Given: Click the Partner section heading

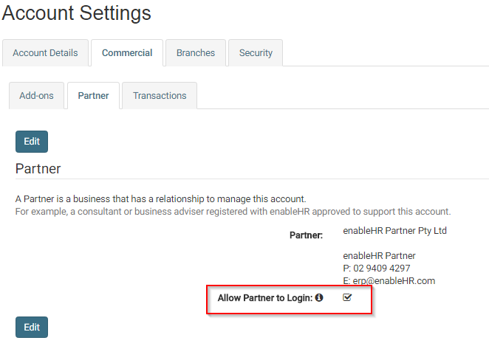Looking at the screenshot, I should tap(38, 168).
